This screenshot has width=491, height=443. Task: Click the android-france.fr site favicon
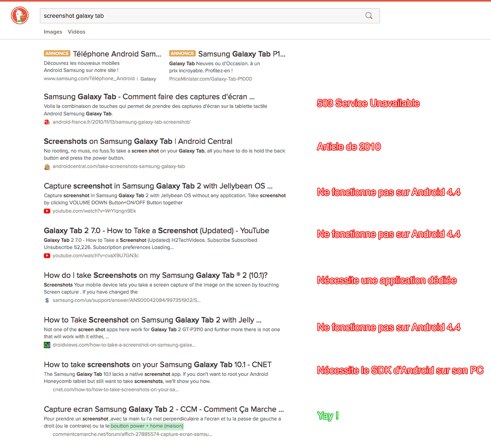point(47,122)
